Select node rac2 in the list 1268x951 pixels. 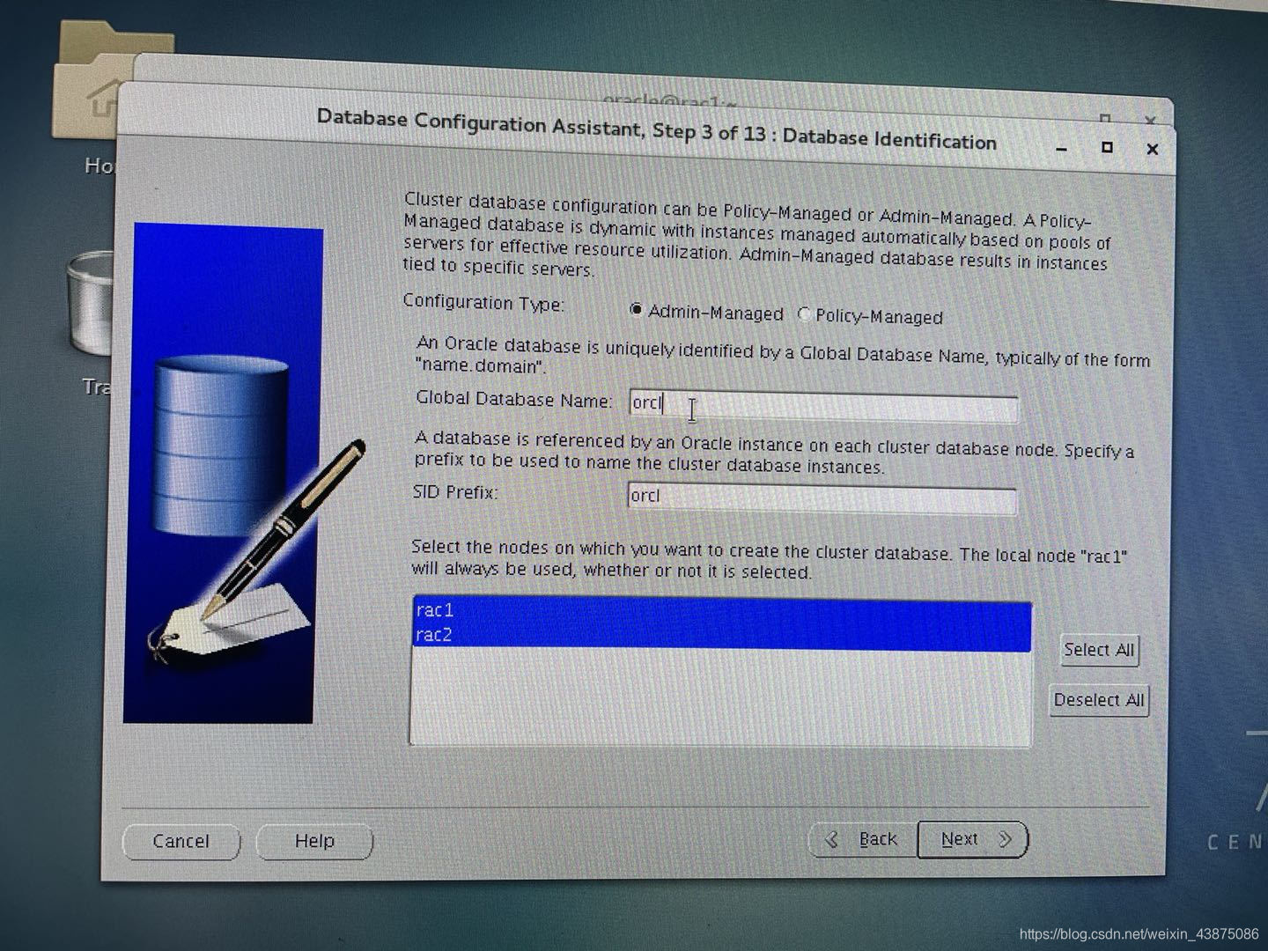coord(721,635)
